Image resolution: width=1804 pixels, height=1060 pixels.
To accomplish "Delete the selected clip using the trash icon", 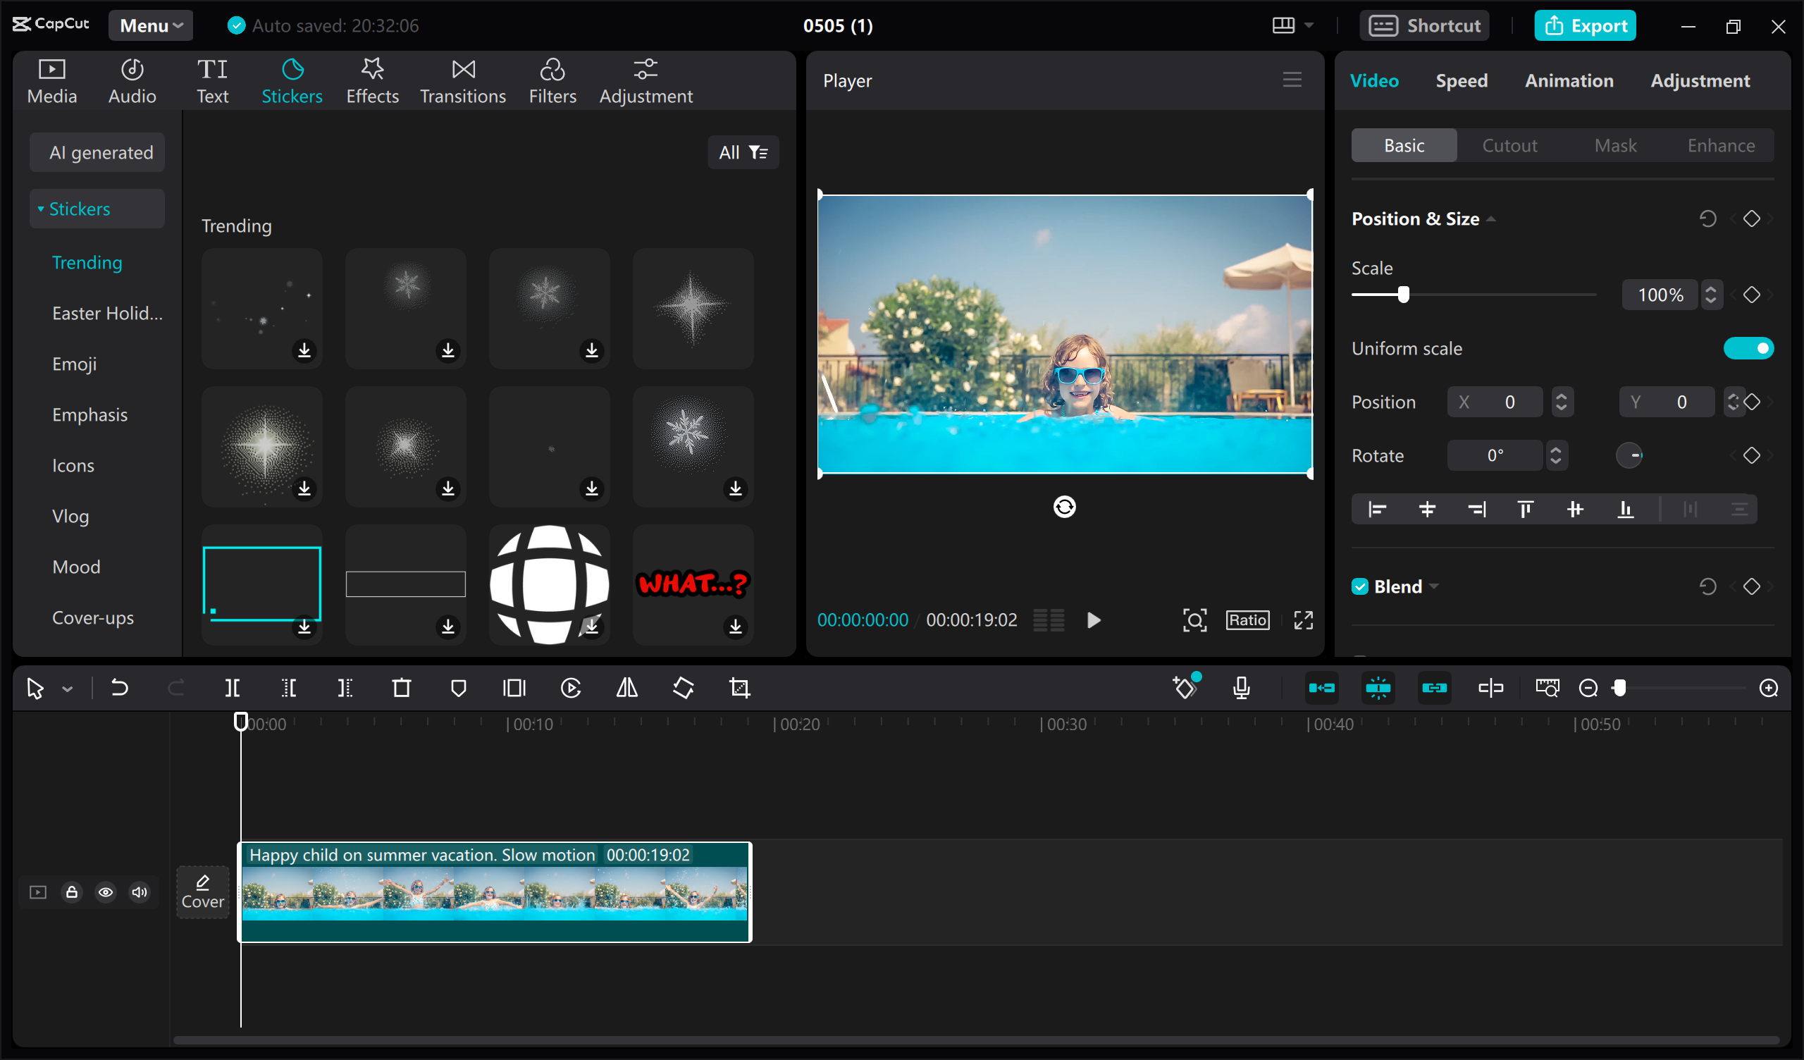I will 402,688.
